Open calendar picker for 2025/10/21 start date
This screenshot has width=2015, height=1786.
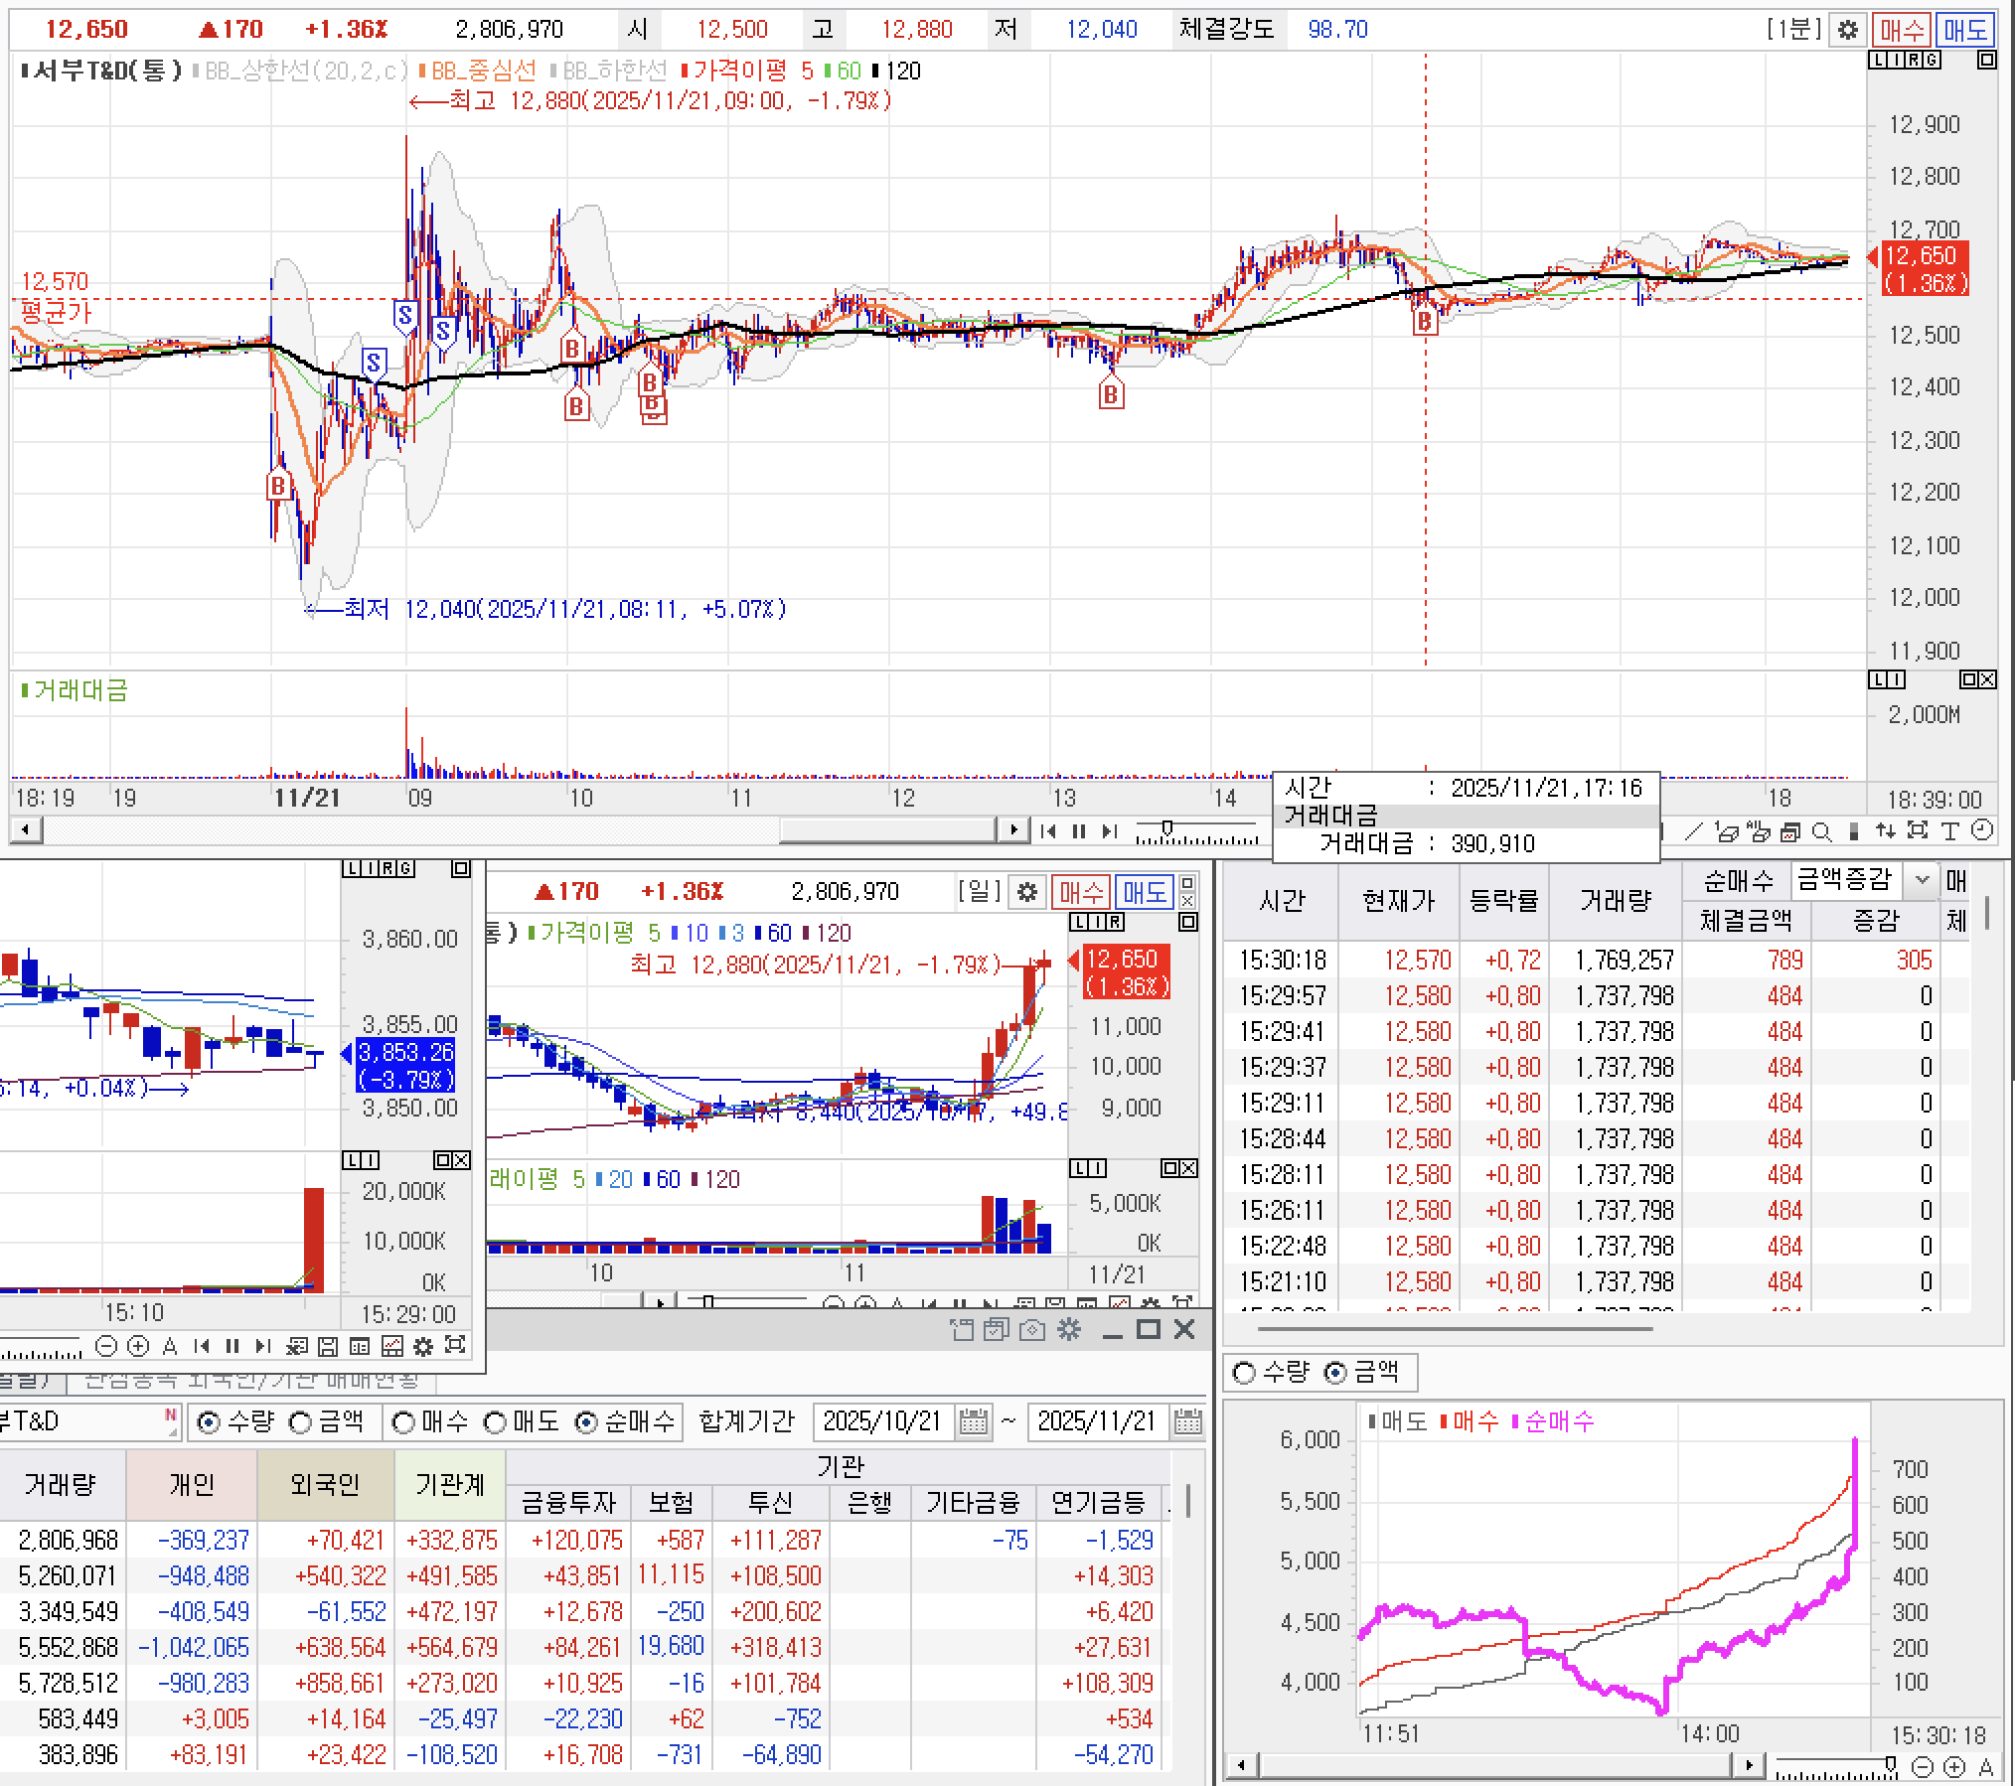974,1421
